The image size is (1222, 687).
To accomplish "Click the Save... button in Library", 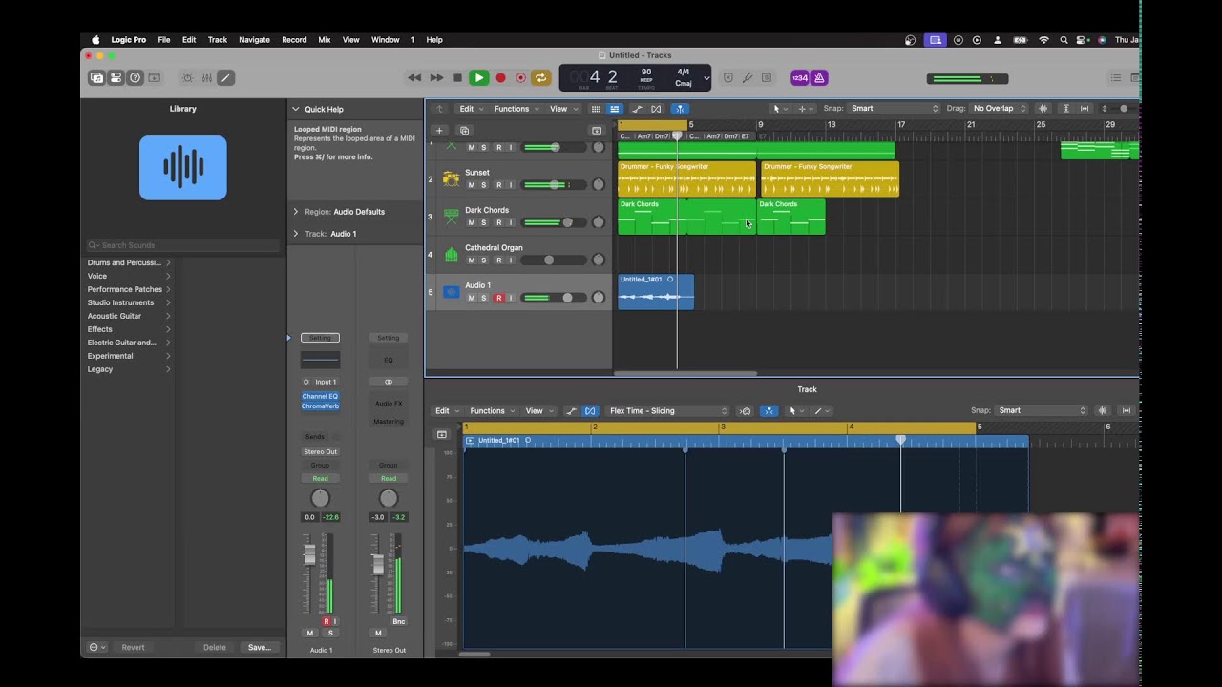I will click(x=259, y=648).
